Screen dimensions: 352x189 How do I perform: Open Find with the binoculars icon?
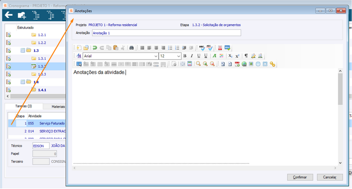tap(132, 48)
